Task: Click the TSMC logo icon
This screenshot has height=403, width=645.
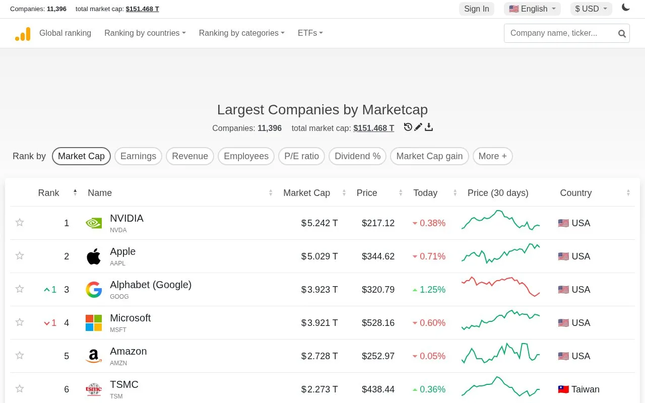Action: pyautogui.click(x=94, y=389)
